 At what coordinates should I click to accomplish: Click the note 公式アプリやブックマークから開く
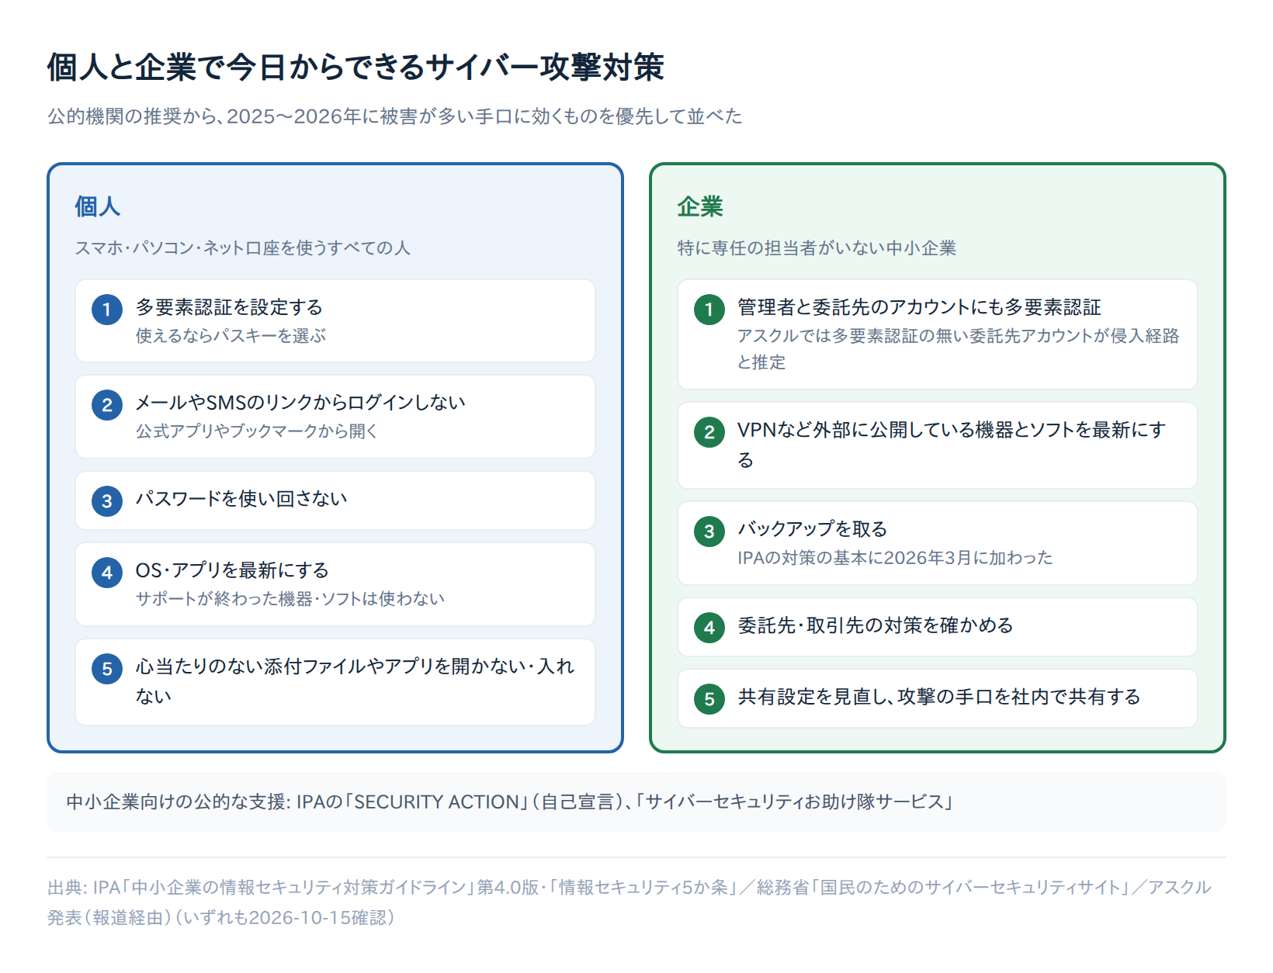(x=257, y=431)
